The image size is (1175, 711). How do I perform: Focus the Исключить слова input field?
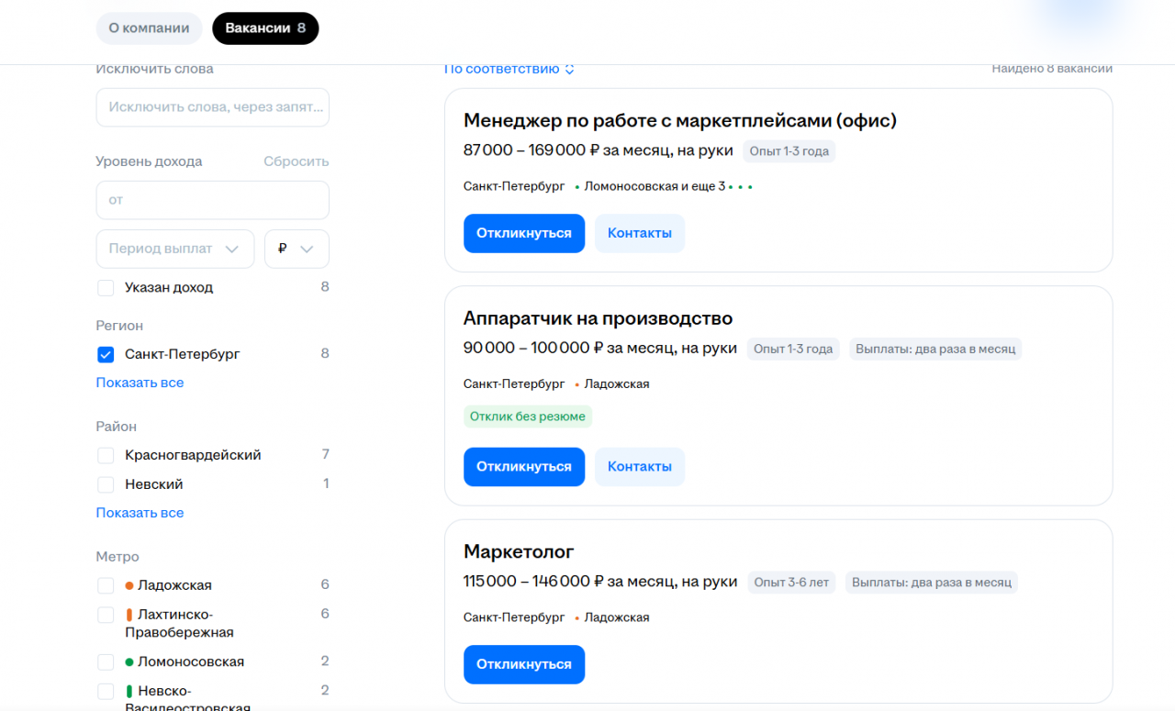[x=212, y=107]
